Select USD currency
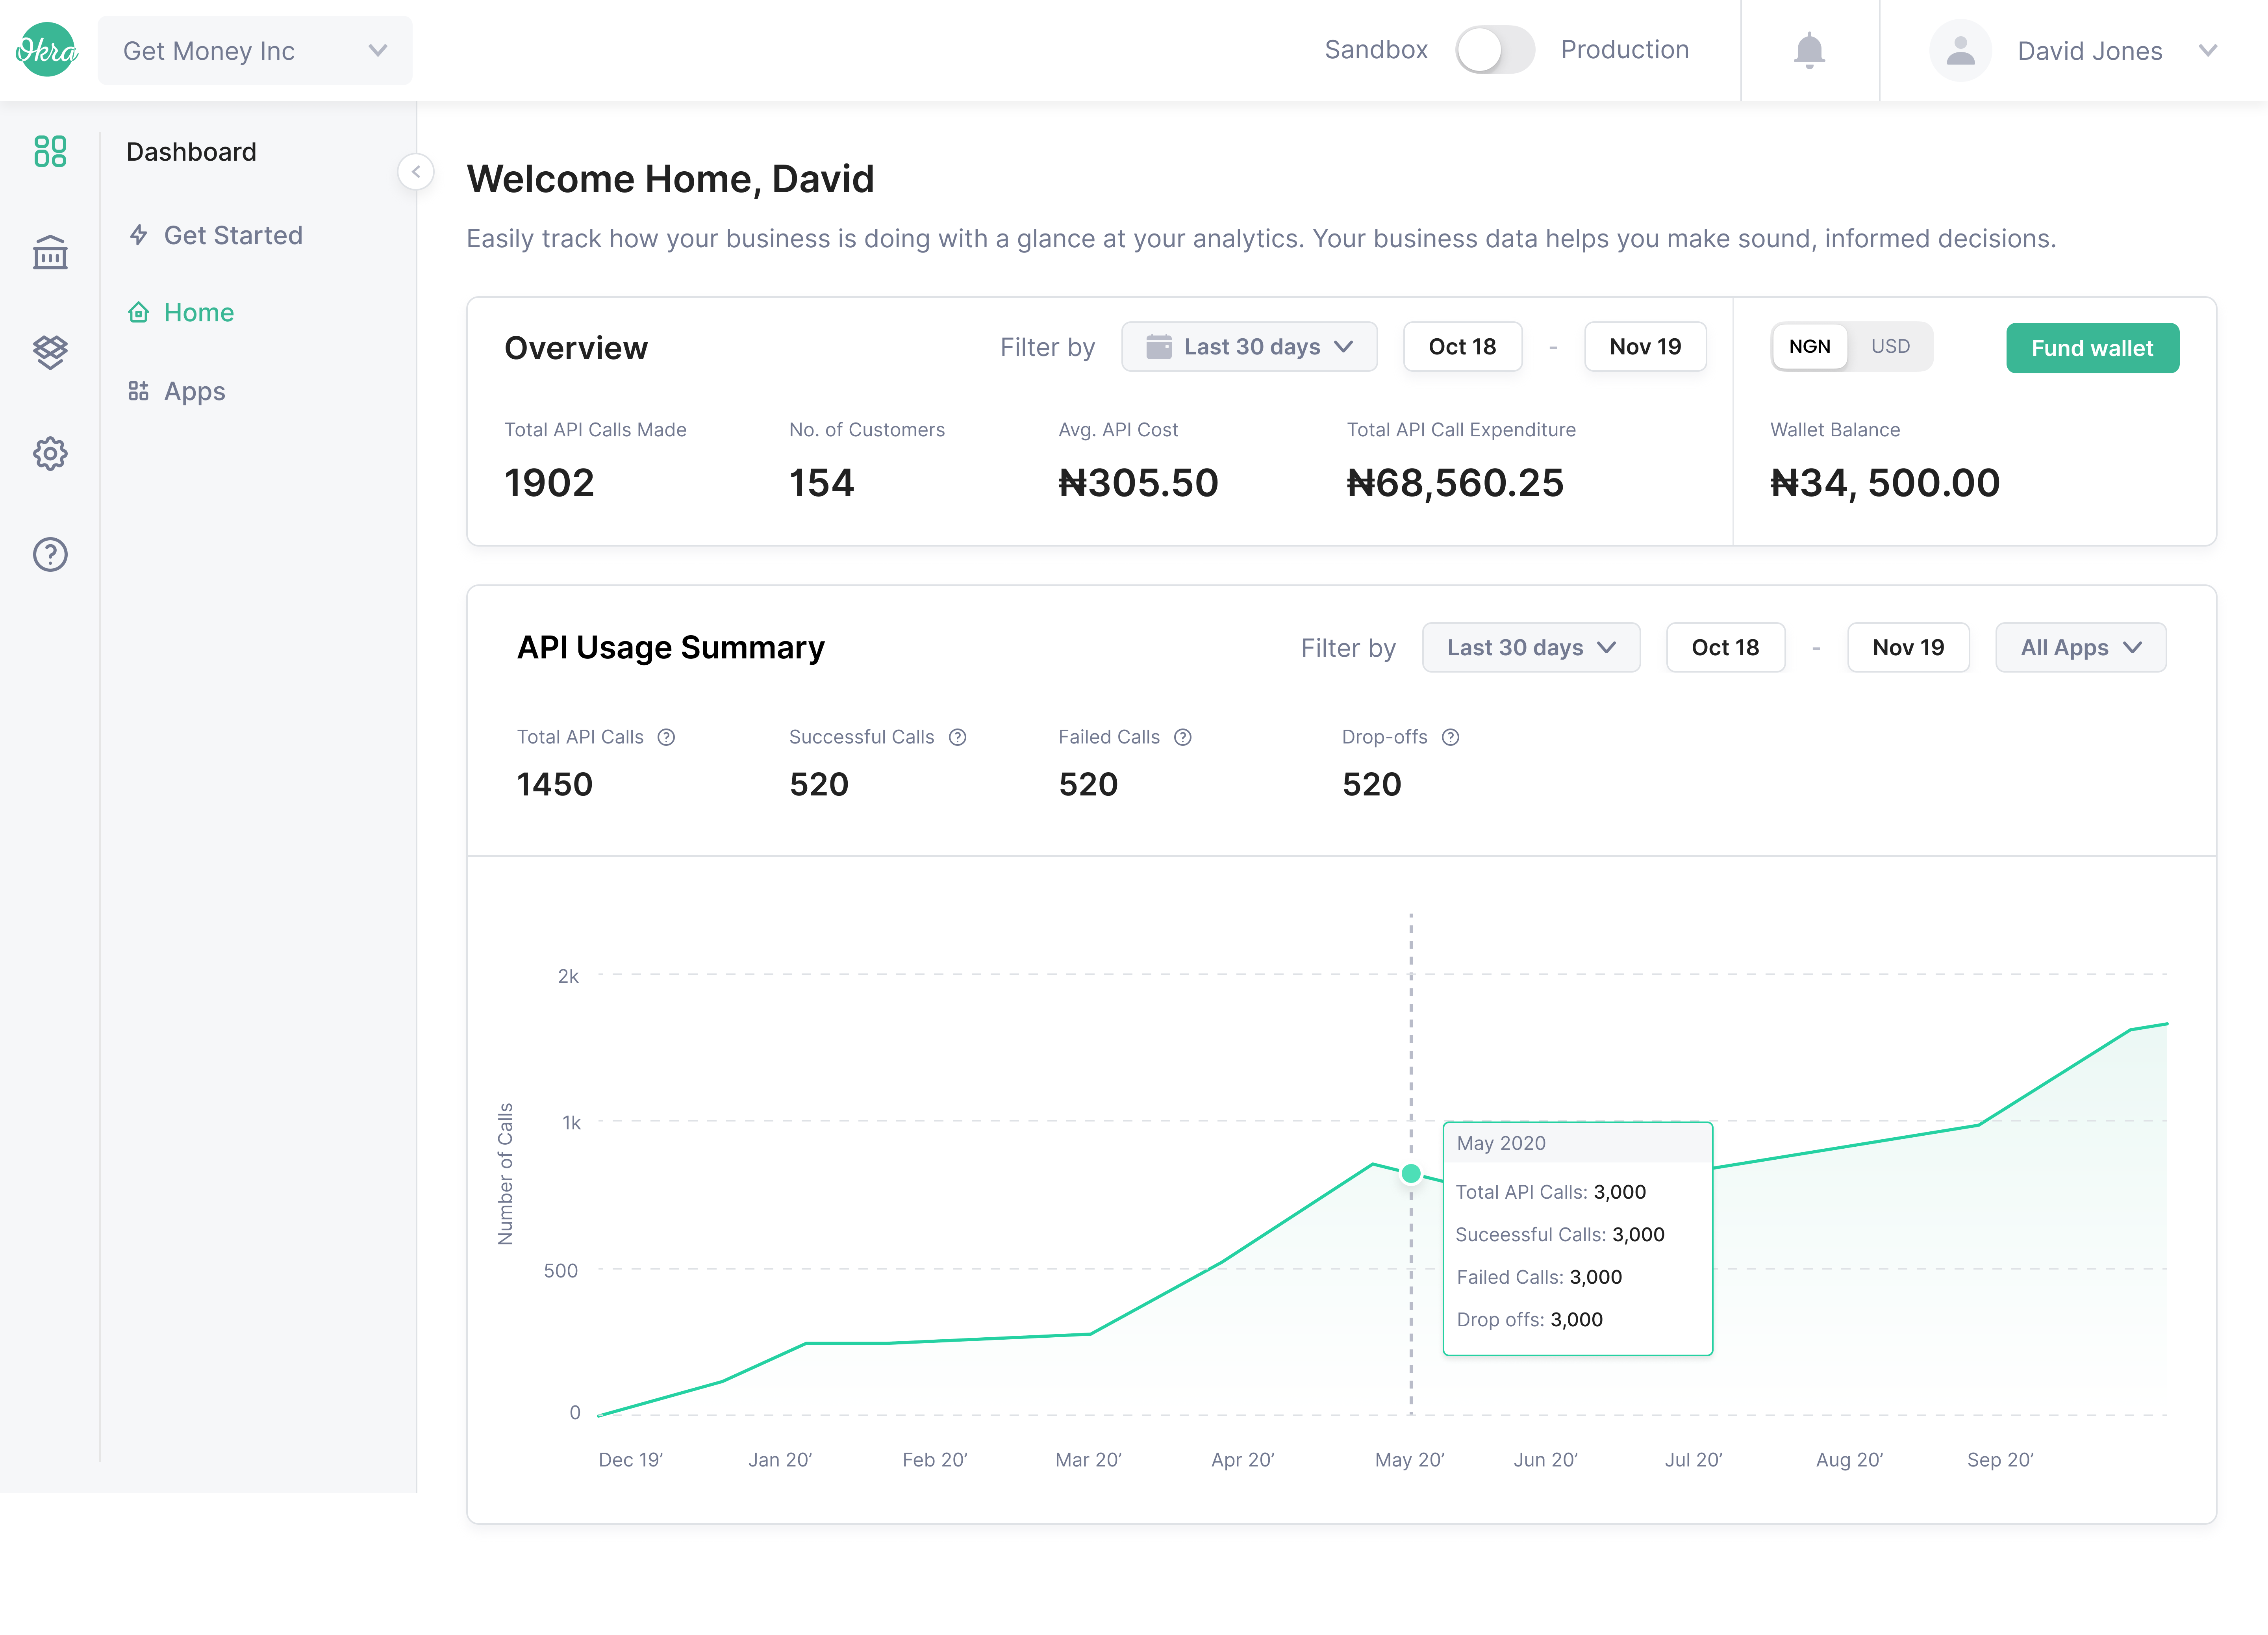The width and height of the screenshot is (2268, 1635). coord(1890,346)
